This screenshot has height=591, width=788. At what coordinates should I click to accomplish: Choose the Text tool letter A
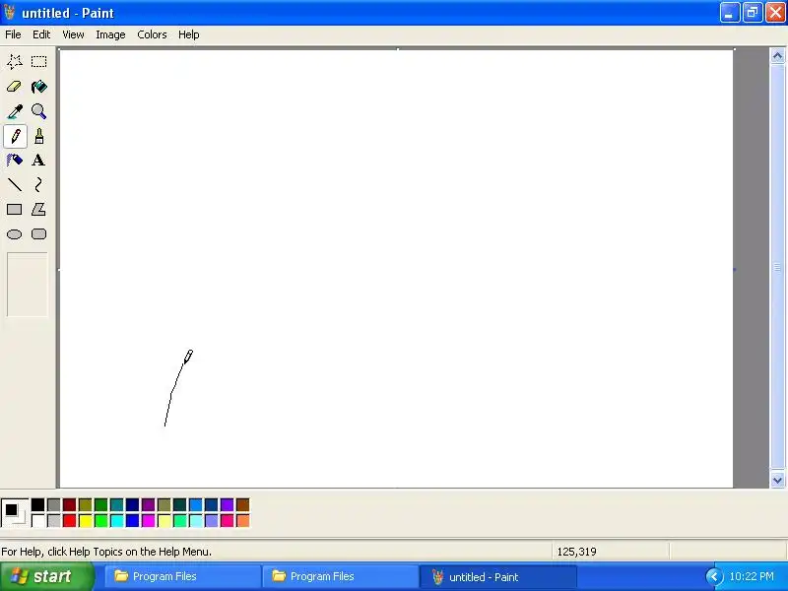click(x=38, y=161)
